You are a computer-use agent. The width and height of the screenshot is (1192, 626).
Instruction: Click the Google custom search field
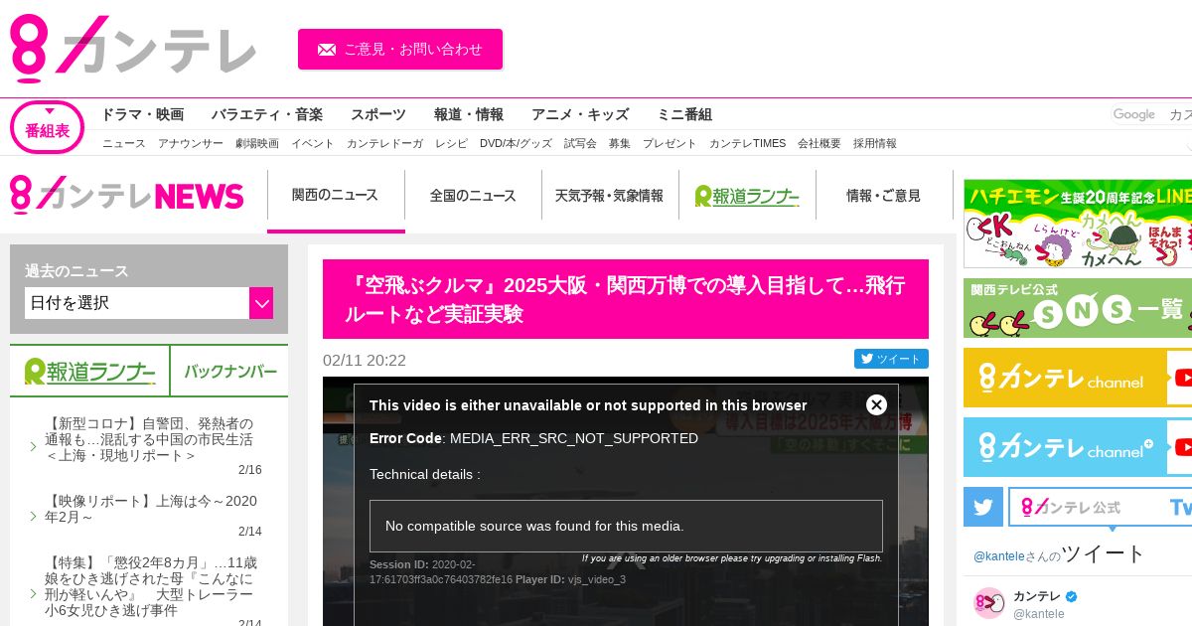click(x=1151, y=114)
